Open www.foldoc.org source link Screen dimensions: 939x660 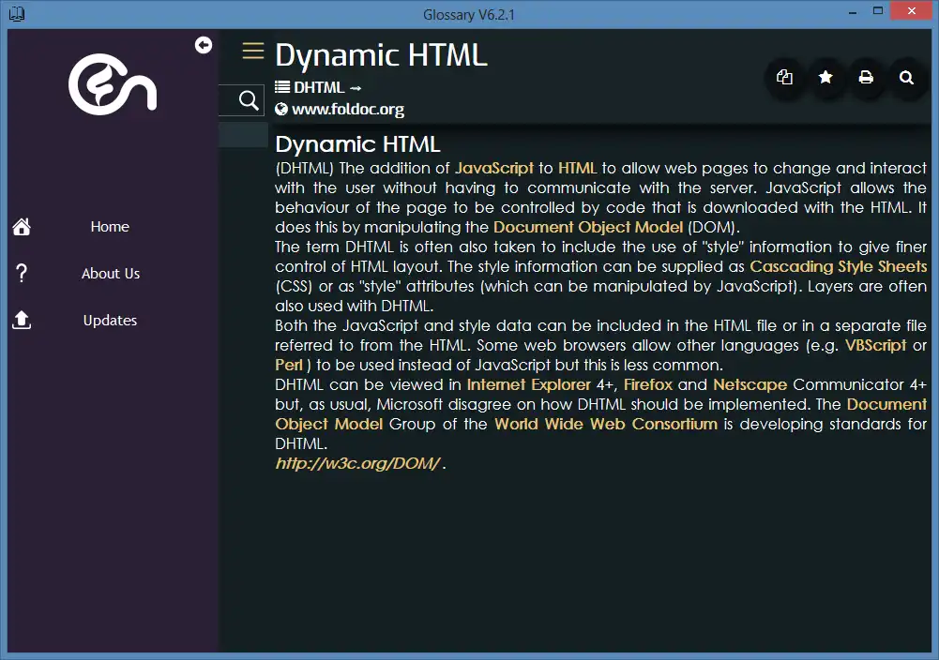pos(348,110)
